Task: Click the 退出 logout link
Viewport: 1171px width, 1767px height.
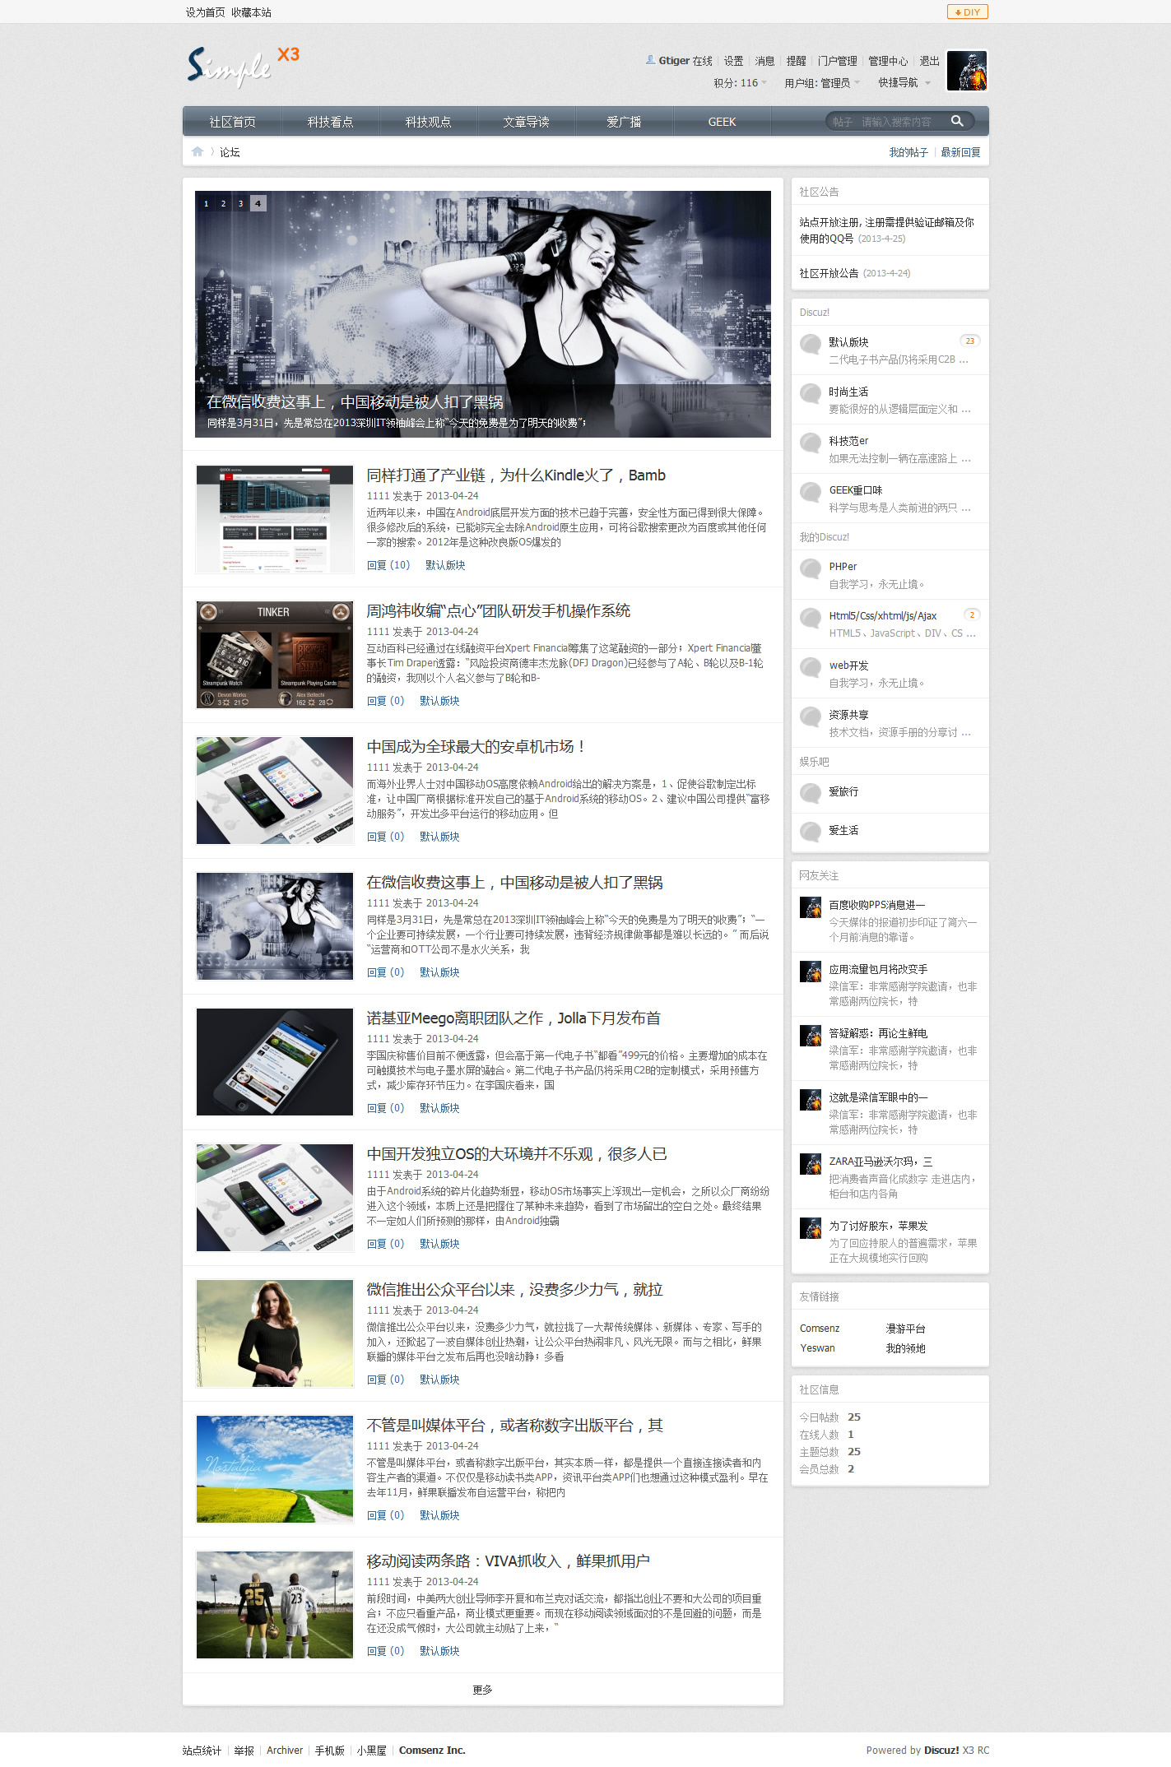Action: [x=929, y=61]
